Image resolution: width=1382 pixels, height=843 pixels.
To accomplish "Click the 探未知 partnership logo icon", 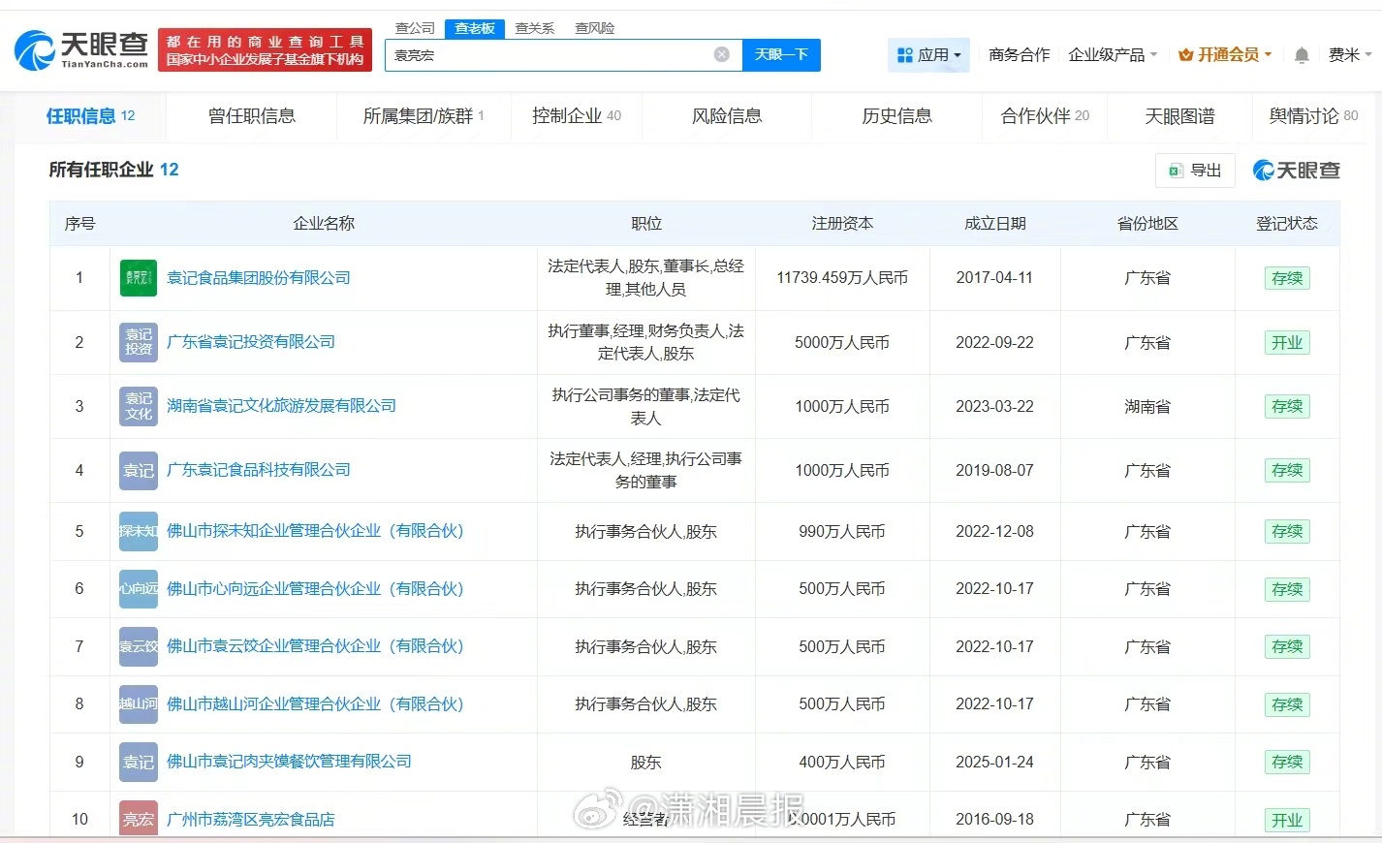I will pyautogui.click(x=138, y=531).
